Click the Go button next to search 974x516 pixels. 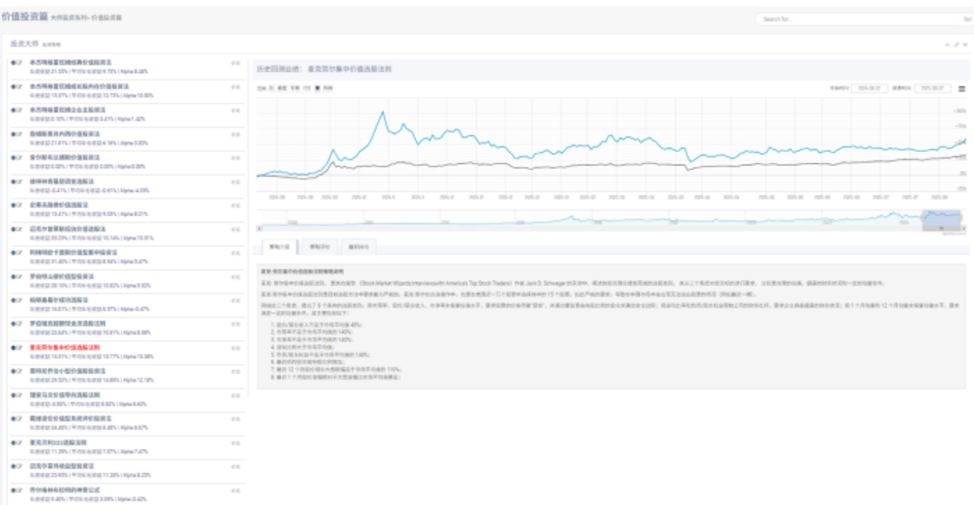[967, 19]
